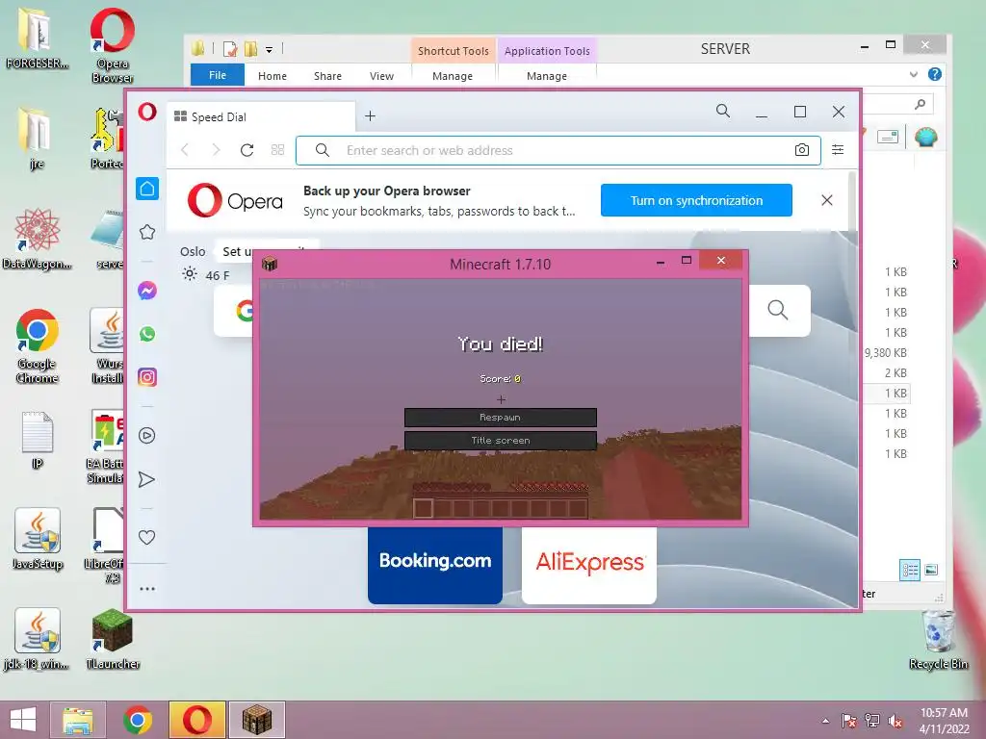Click the network icon in the system tray
The image size is (986, 739).
pos(872,722)
